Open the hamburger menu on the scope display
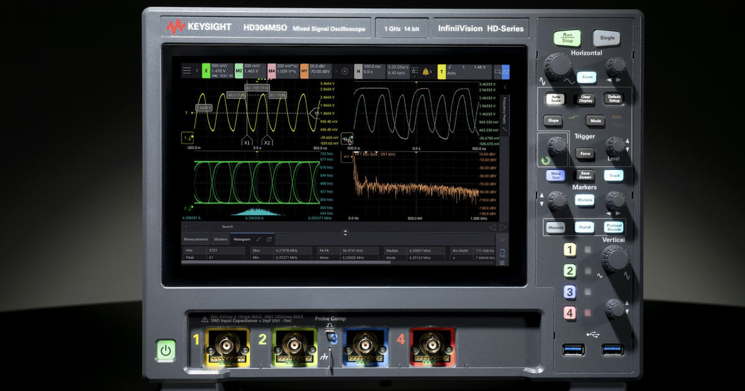The width and height of the screenshot is (745, 391). click(186, 71)
